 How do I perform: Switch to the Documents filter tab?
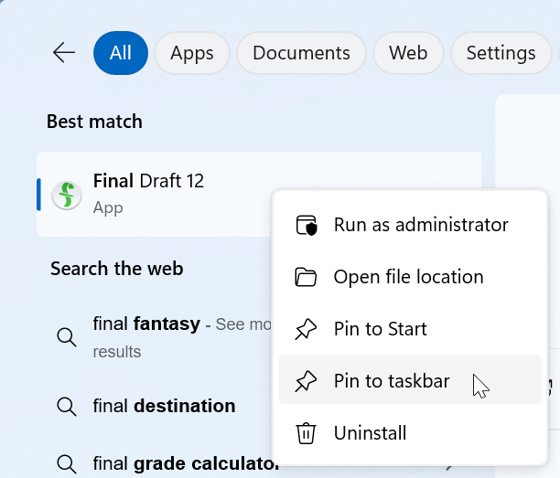coord(301,53)
